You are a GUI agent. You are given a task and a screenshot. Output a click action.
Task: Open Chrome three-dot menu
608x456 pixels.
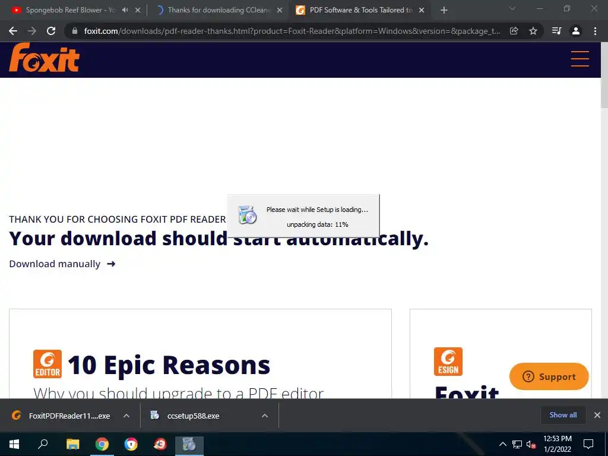point(595,31)
